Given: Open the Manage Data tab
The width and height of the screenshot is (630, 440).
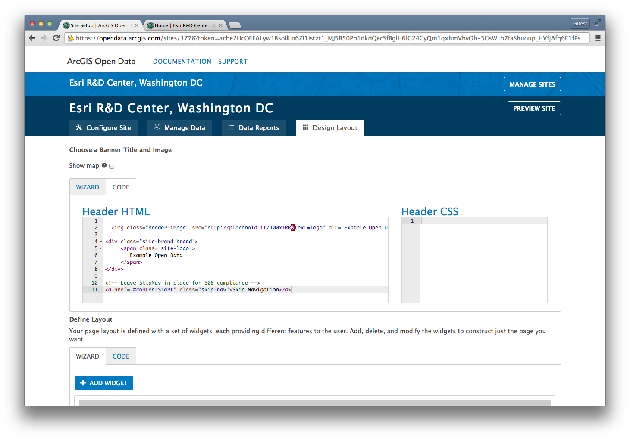Looking at the screenshot, I should 179,128.
